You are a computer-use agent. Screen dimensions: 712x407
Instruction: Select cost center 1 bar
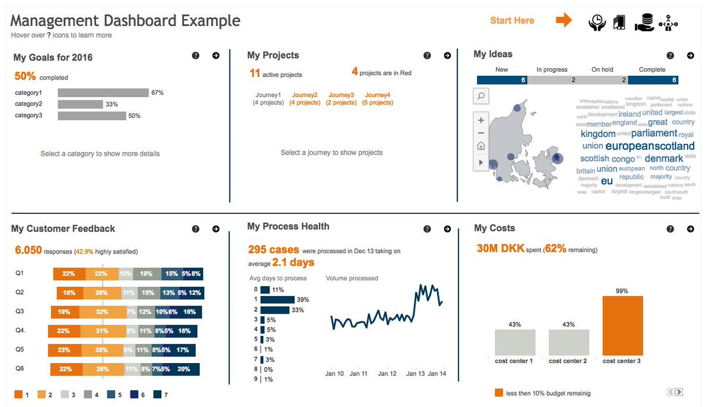[x=515, y=342]
